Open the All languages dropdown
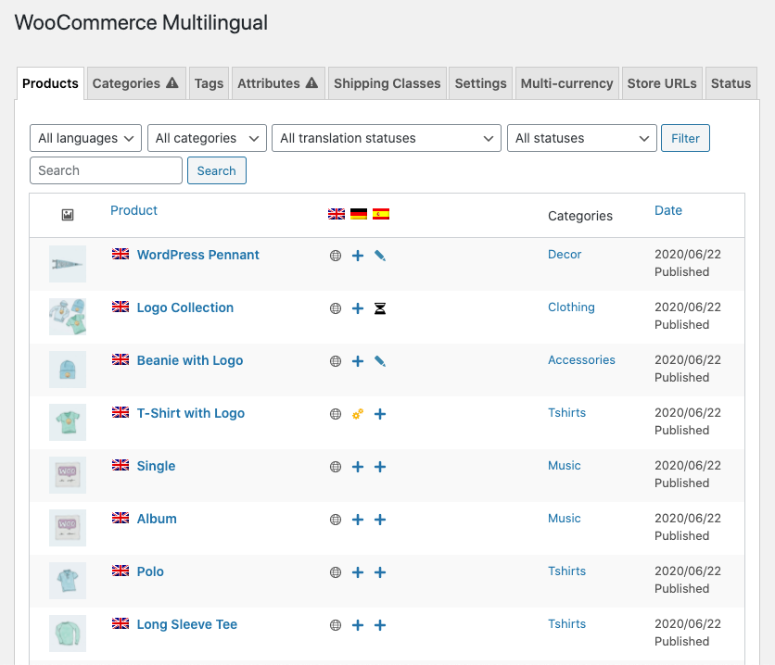This screenshot has height=665, width=775. (x=86, y=138)
